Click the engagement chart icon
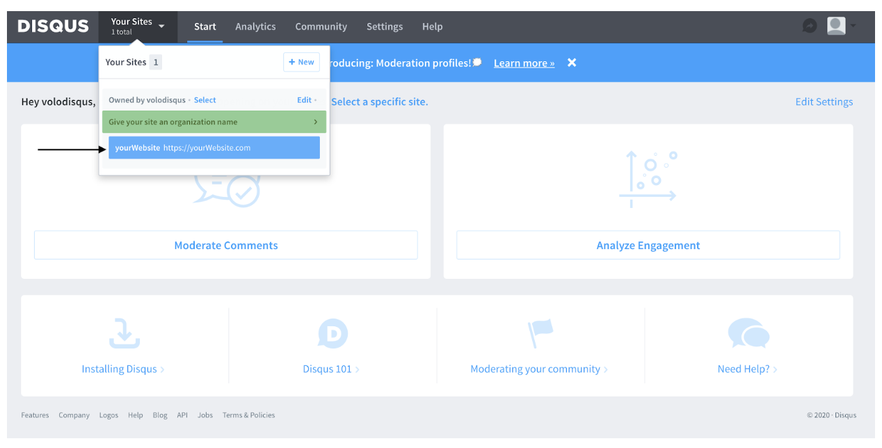Screen dimensions: 882x448 point(648,179)
